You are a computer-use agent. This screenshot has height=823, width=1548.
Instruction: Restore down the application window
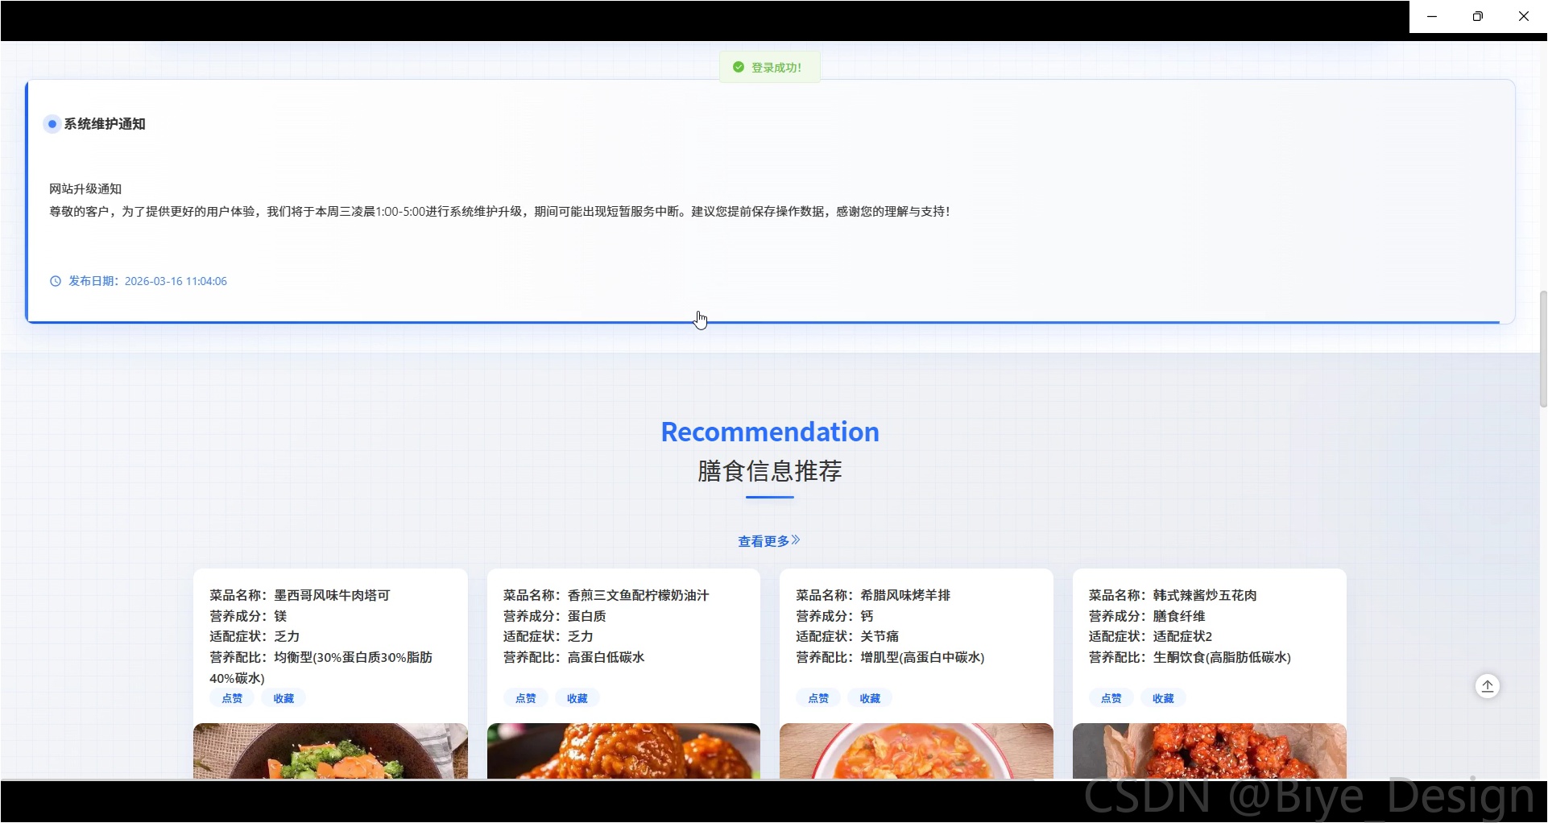(1478, 16)
